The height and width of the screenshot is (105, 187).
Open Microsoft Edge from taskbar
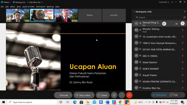(x=75, y=102)
